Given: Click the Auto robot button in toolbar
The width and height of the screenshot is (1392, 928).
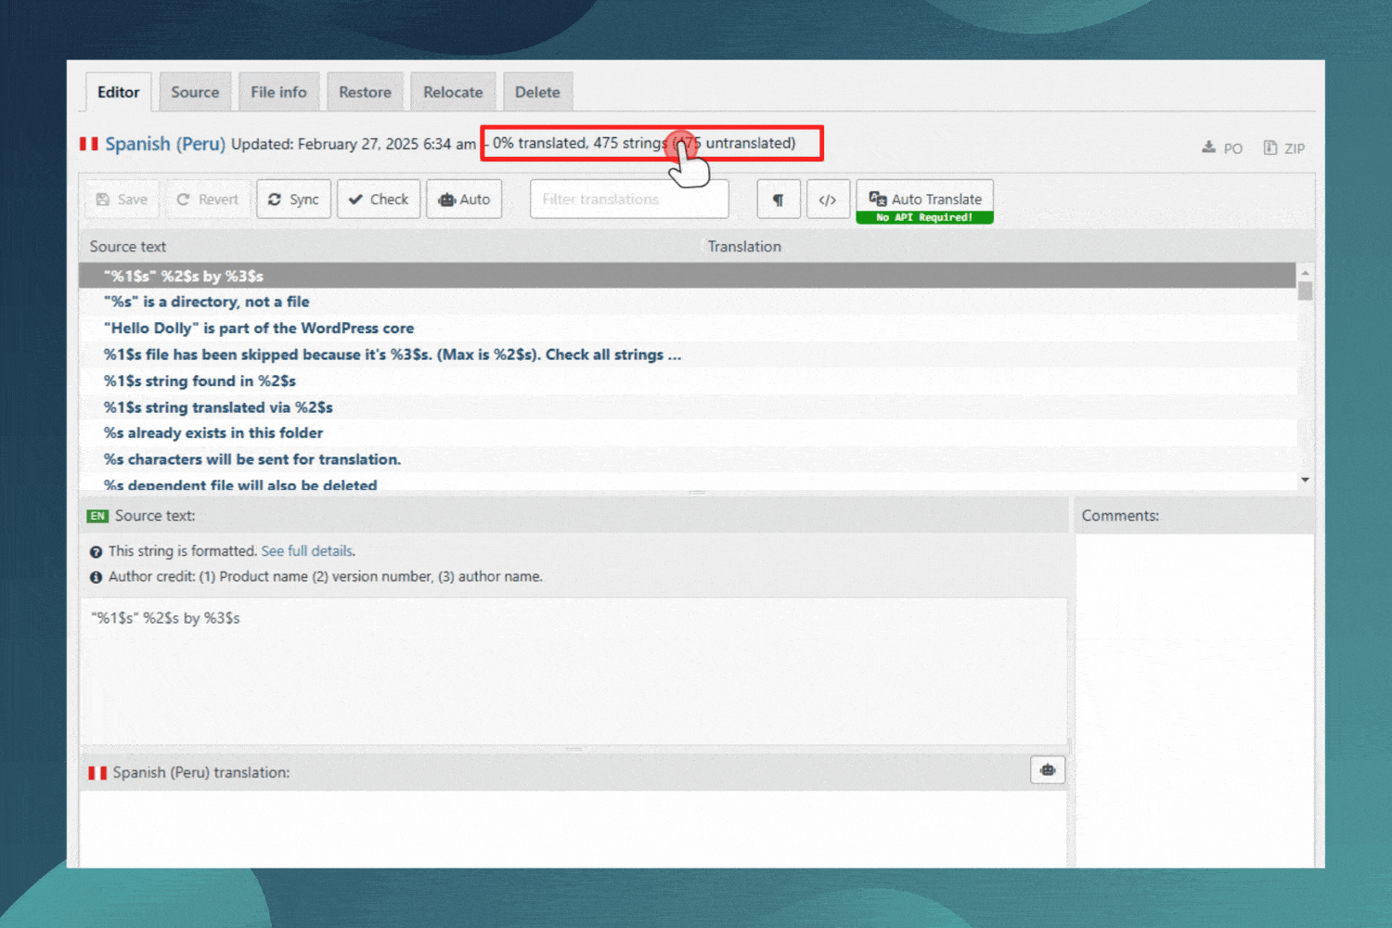Looking at the screenshot, I should (x=464, y=200).
